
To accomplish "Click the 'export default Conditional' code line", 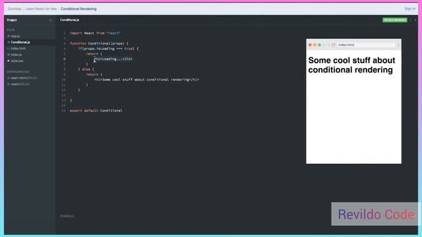I will tap(96, 111).
